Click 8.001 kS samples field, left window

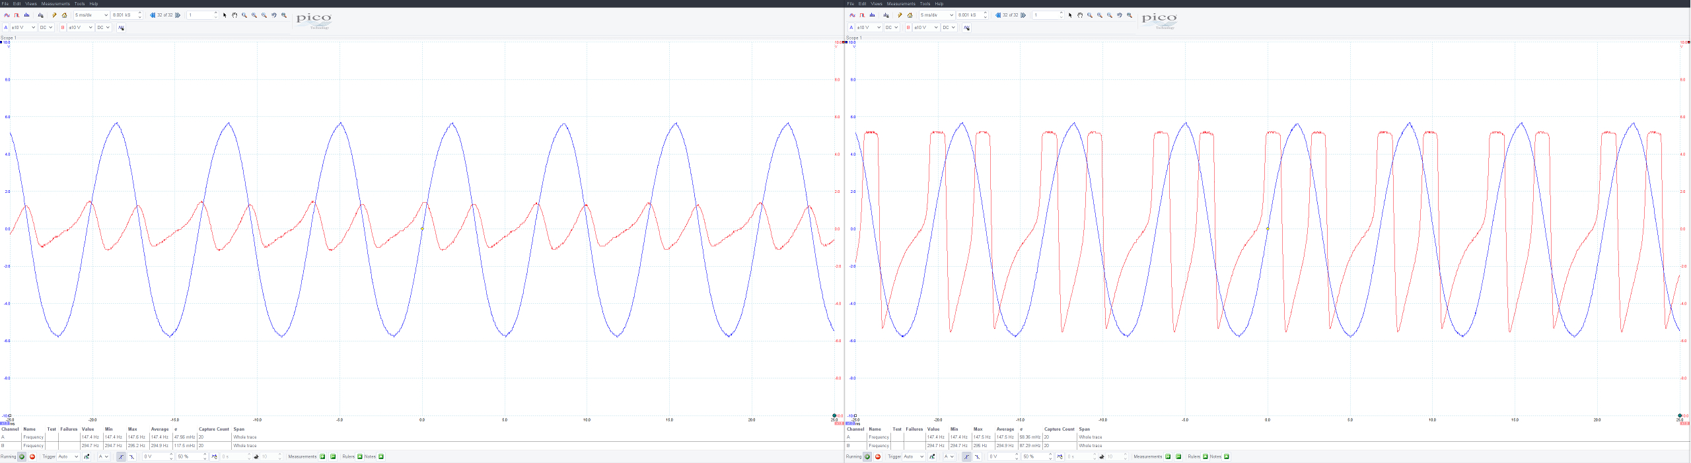click(x=127, y=15)
